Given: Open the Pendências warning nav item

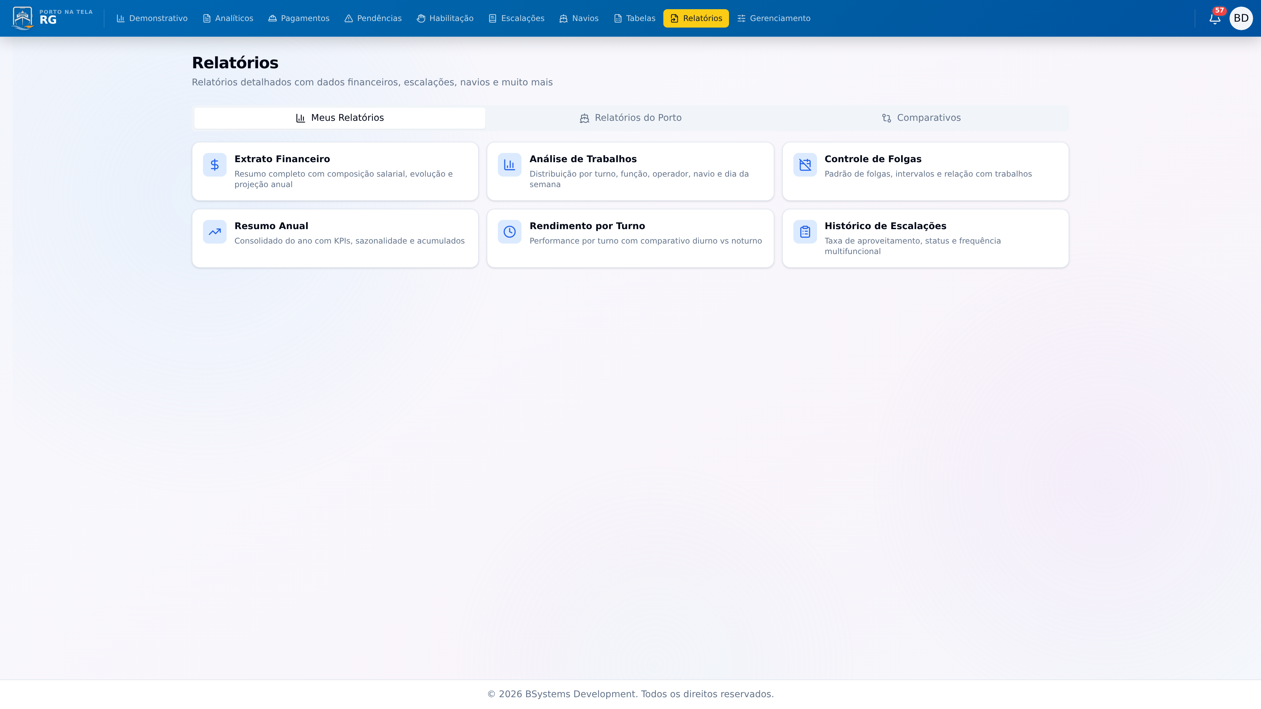Looking at the screenshot, I should (x=373, y=19).
